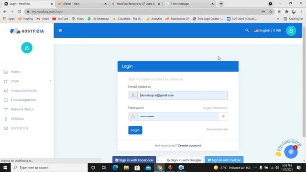Open the WhatsApp bookmark
This screenshot has height=172, width=306.
tap(98, 19)
